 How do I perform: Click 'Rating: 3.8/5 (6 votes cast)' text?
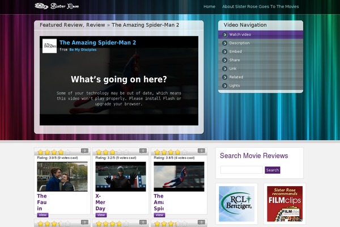174,158
